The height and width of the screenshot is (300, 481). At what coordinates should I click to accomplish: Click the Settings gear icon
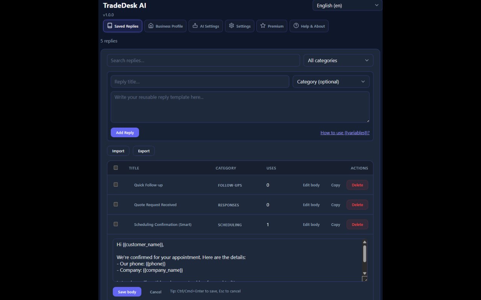231,26
